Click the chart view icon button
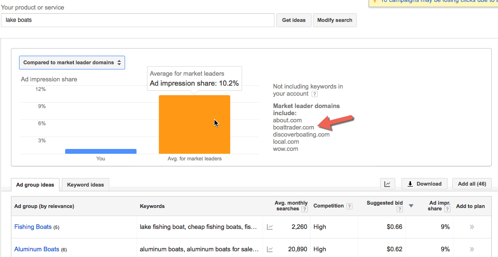Screen dimensions: 498x257 387,184
